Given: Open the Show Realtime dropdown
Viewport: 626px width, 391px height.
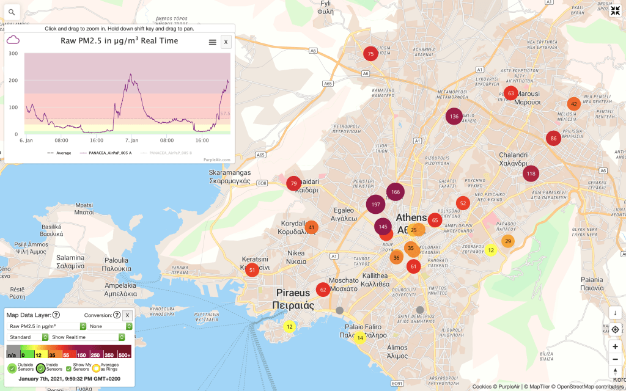Looking at the screenshot, I should click(x=91, y=337).
